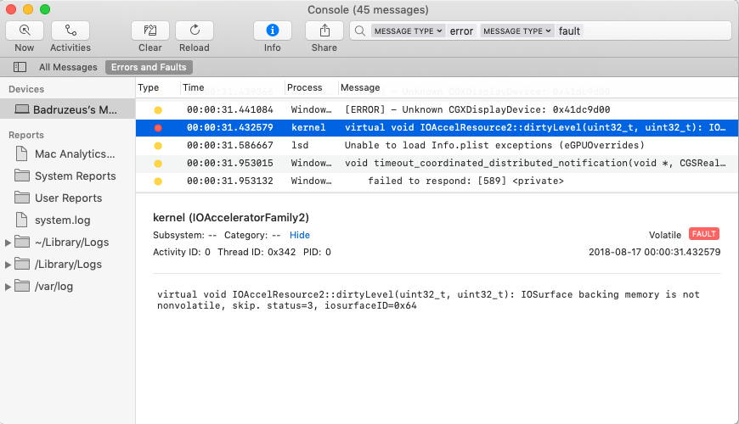The width and height of the screenshot is (739, 424).
Task: Toggle the Info pane
Action: pyautogui.click(x=272, y=31)
